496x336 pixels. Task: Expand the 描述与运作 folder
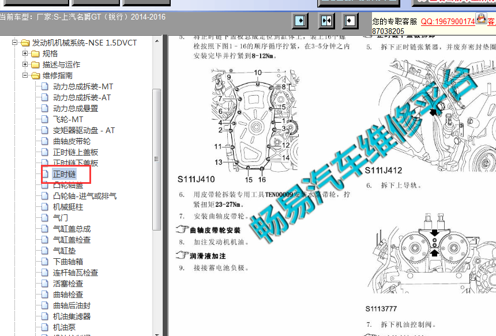[25, 65]
